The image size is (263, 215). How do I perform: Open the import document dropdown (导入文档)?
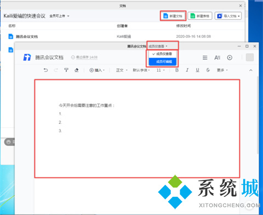(228, 16)
